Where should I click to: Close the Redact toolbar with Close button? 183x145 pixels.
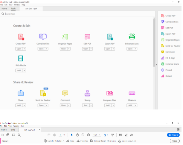click(x=174, y=141)
